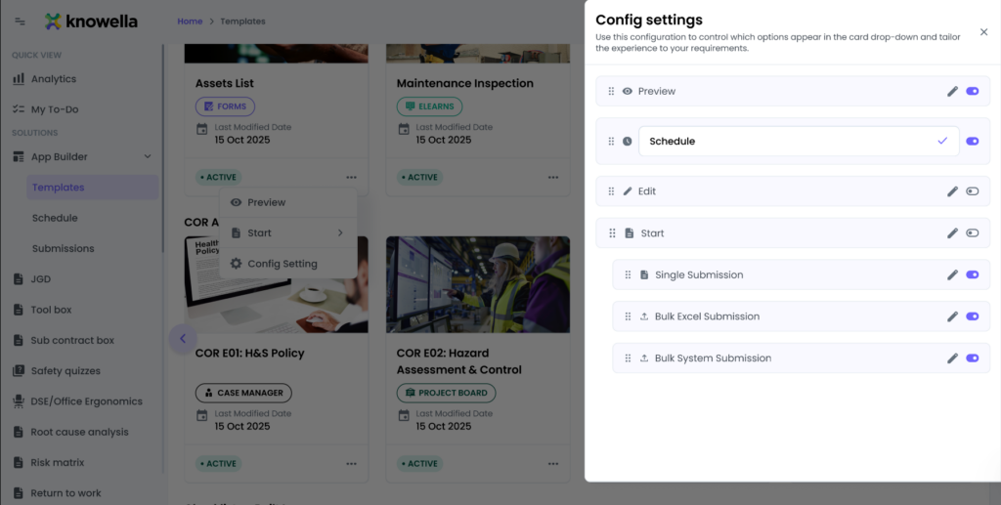
Task: Open Analytics in the sidebar
Action: pos(53,79)
